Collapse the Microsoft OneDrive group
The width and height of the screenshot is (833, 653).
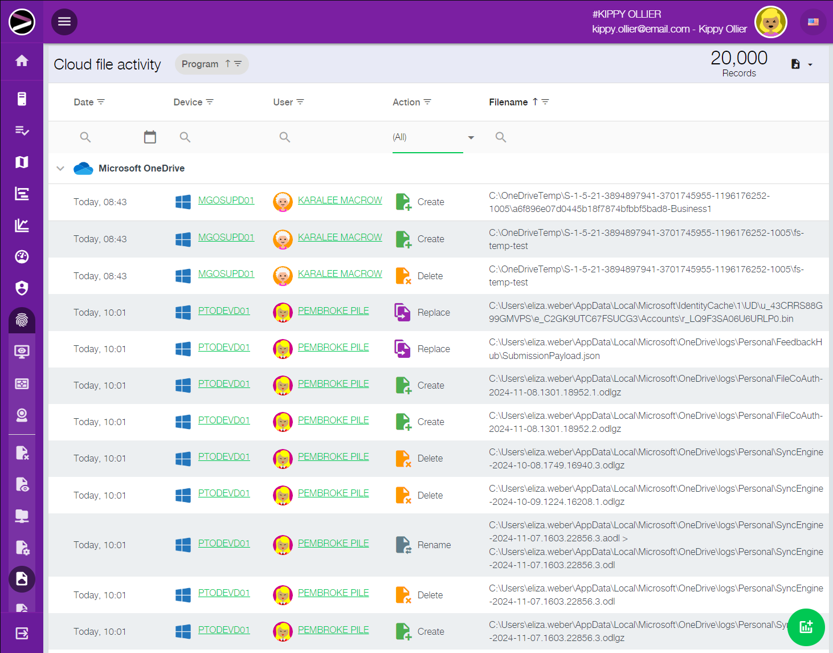tap(60, 169)
